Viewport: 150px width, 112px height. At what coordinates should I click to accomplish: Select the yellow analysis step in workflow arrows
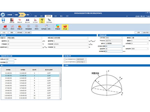coord(22,15)
